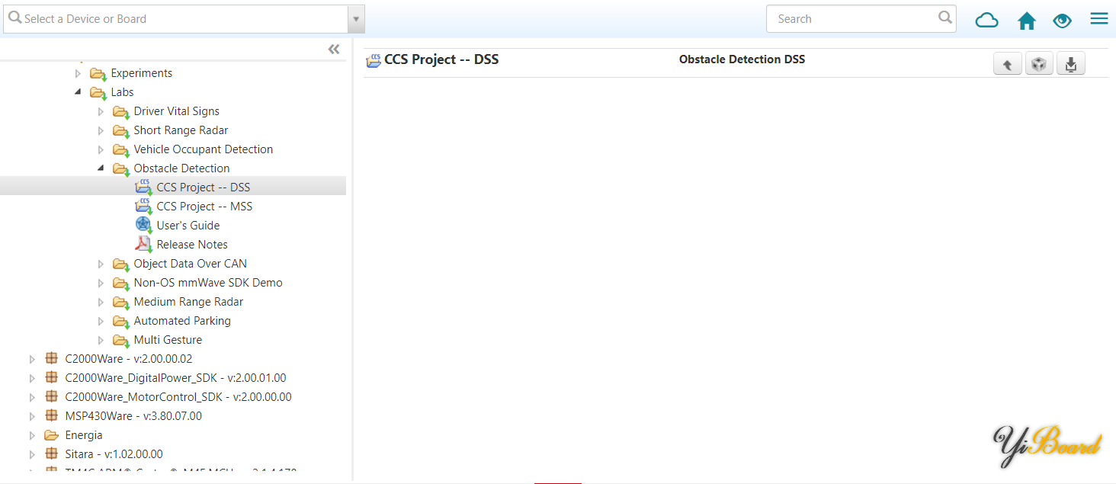Click the CCS icon beside CCS Project -- MSS
Screen dimensions: 1116x484
(x=143, y=206)
